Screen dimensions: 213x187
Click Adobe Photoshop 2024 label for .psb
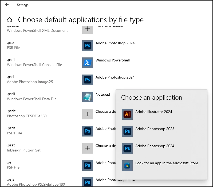115,43
